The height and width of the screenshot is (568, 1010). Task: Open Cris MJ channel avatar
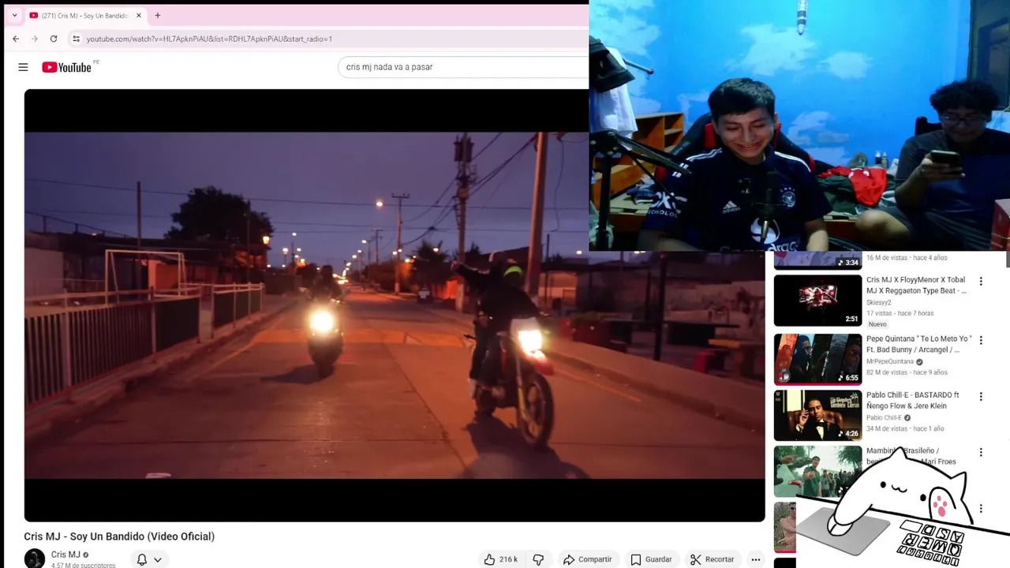point(35,558)
